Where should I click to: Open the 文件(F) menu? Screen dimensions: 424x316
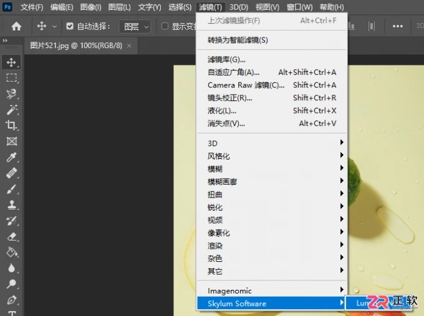click(x=32, y=7)
